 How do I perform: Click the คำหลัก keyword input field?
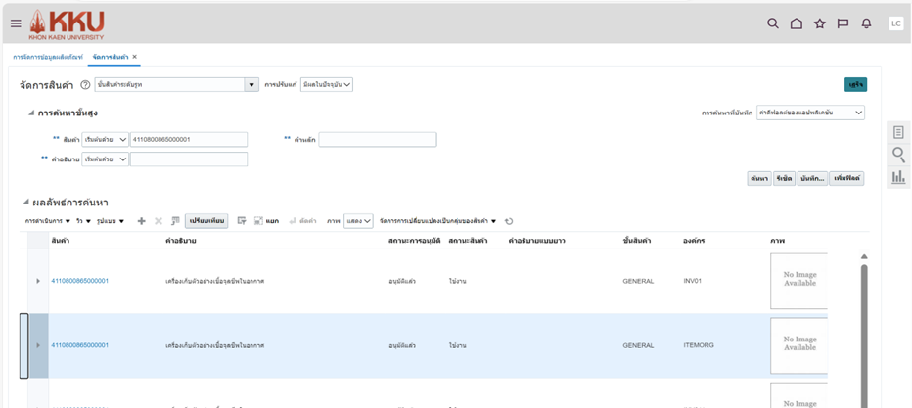coord(377,140)
